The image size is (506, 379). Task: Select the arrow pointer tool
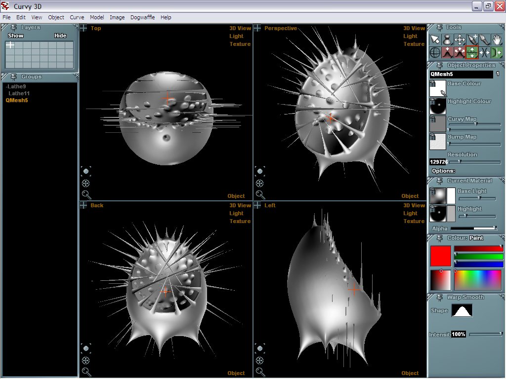[x=435, y=39]
